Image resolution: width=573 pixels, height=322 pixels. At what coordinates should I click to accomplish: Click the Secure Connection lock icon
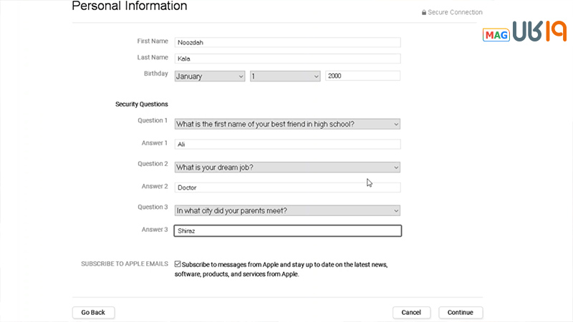[424, 12]
